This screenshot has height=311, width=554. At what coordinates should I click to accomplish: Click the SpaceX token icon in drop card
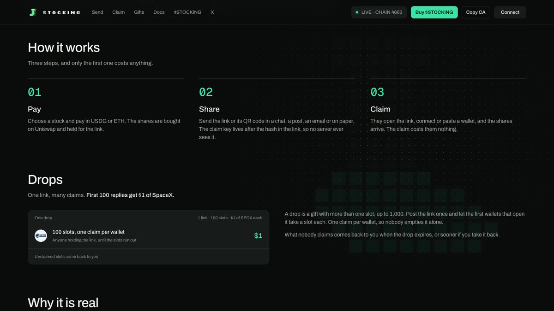point(41,235)
